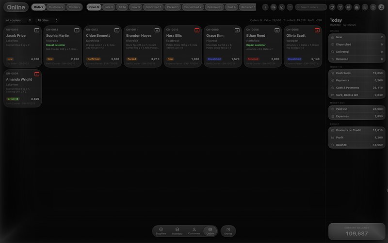Click the megaphone icon in the top toolbar
This screenshot has width=388, height=243.
(x=348, y=7)
